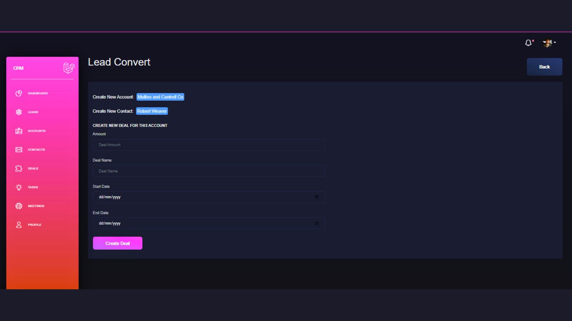
Task: Open the Start Date calendar picker
Action: [x=317, y=197]
